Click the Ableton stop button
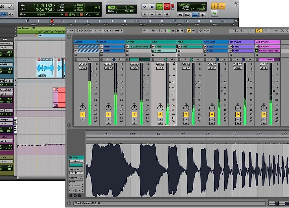Screen dimensions: 289x208 coord(174,31)
